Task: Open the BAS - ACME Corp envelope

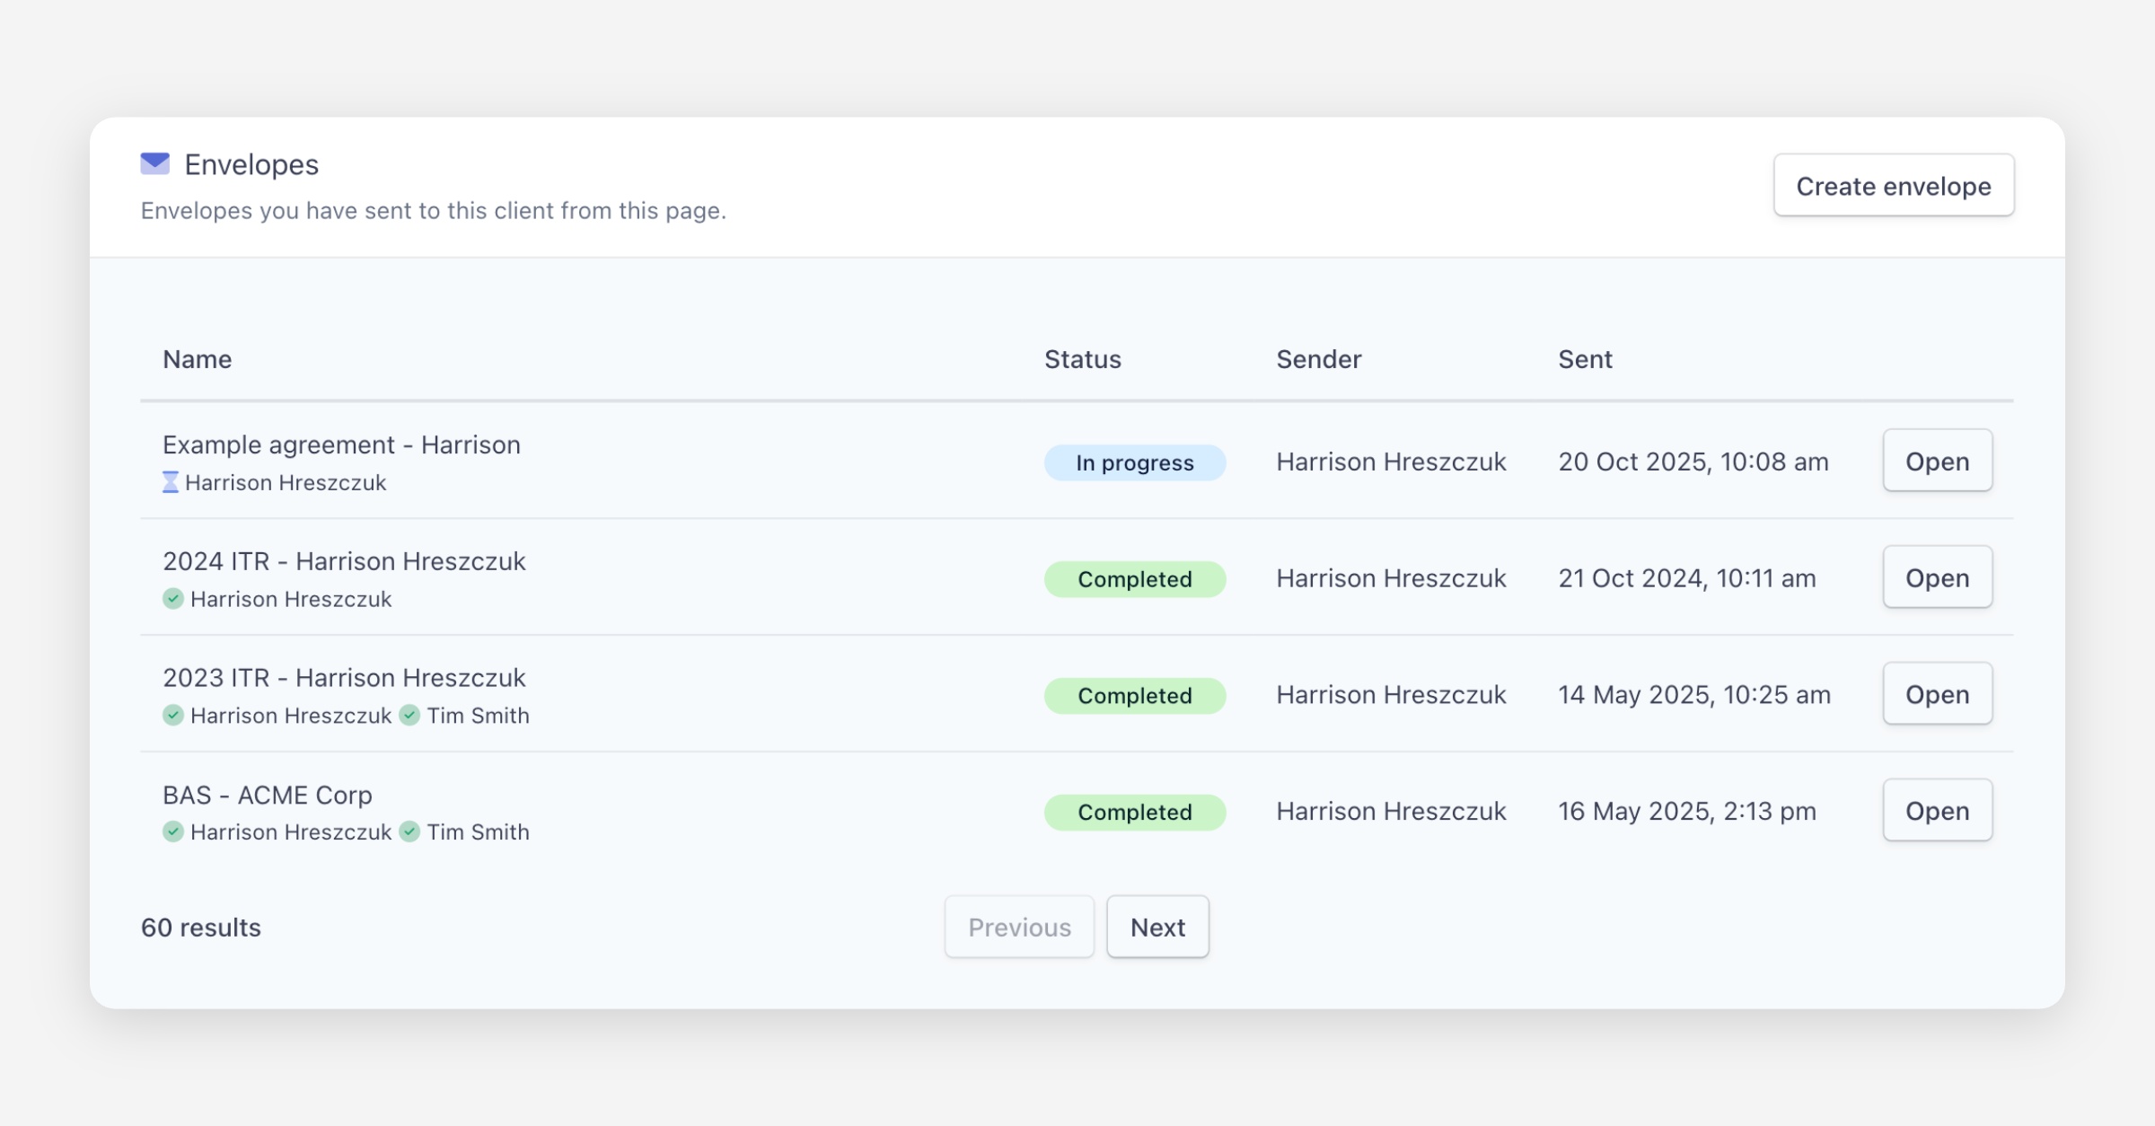Action: [1937, 811]
